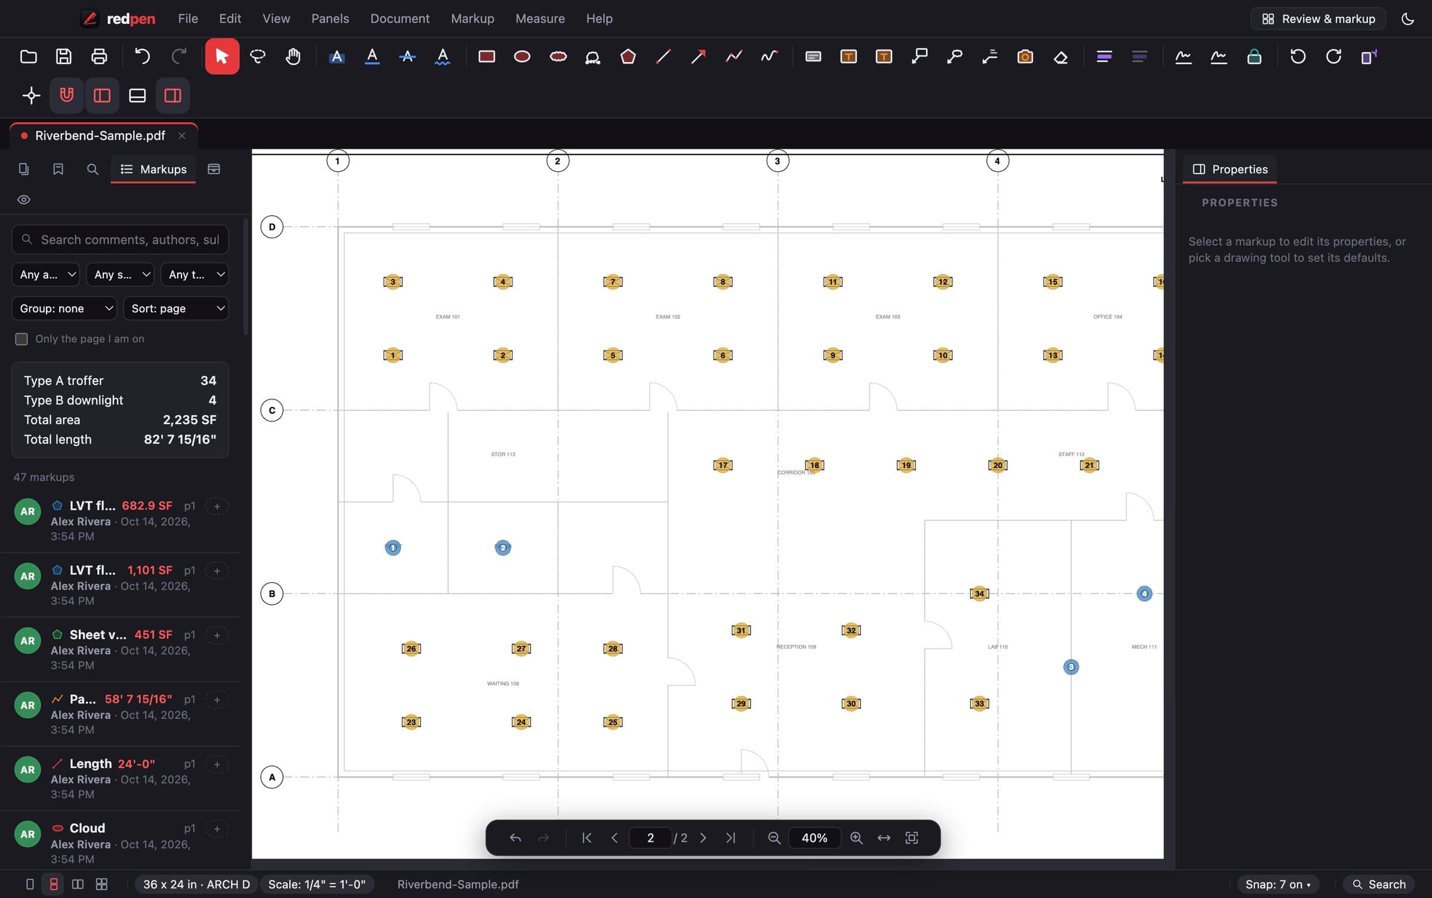Click the 40% zoom level field
Viewport: 1432px width, 898px height.
814,838
